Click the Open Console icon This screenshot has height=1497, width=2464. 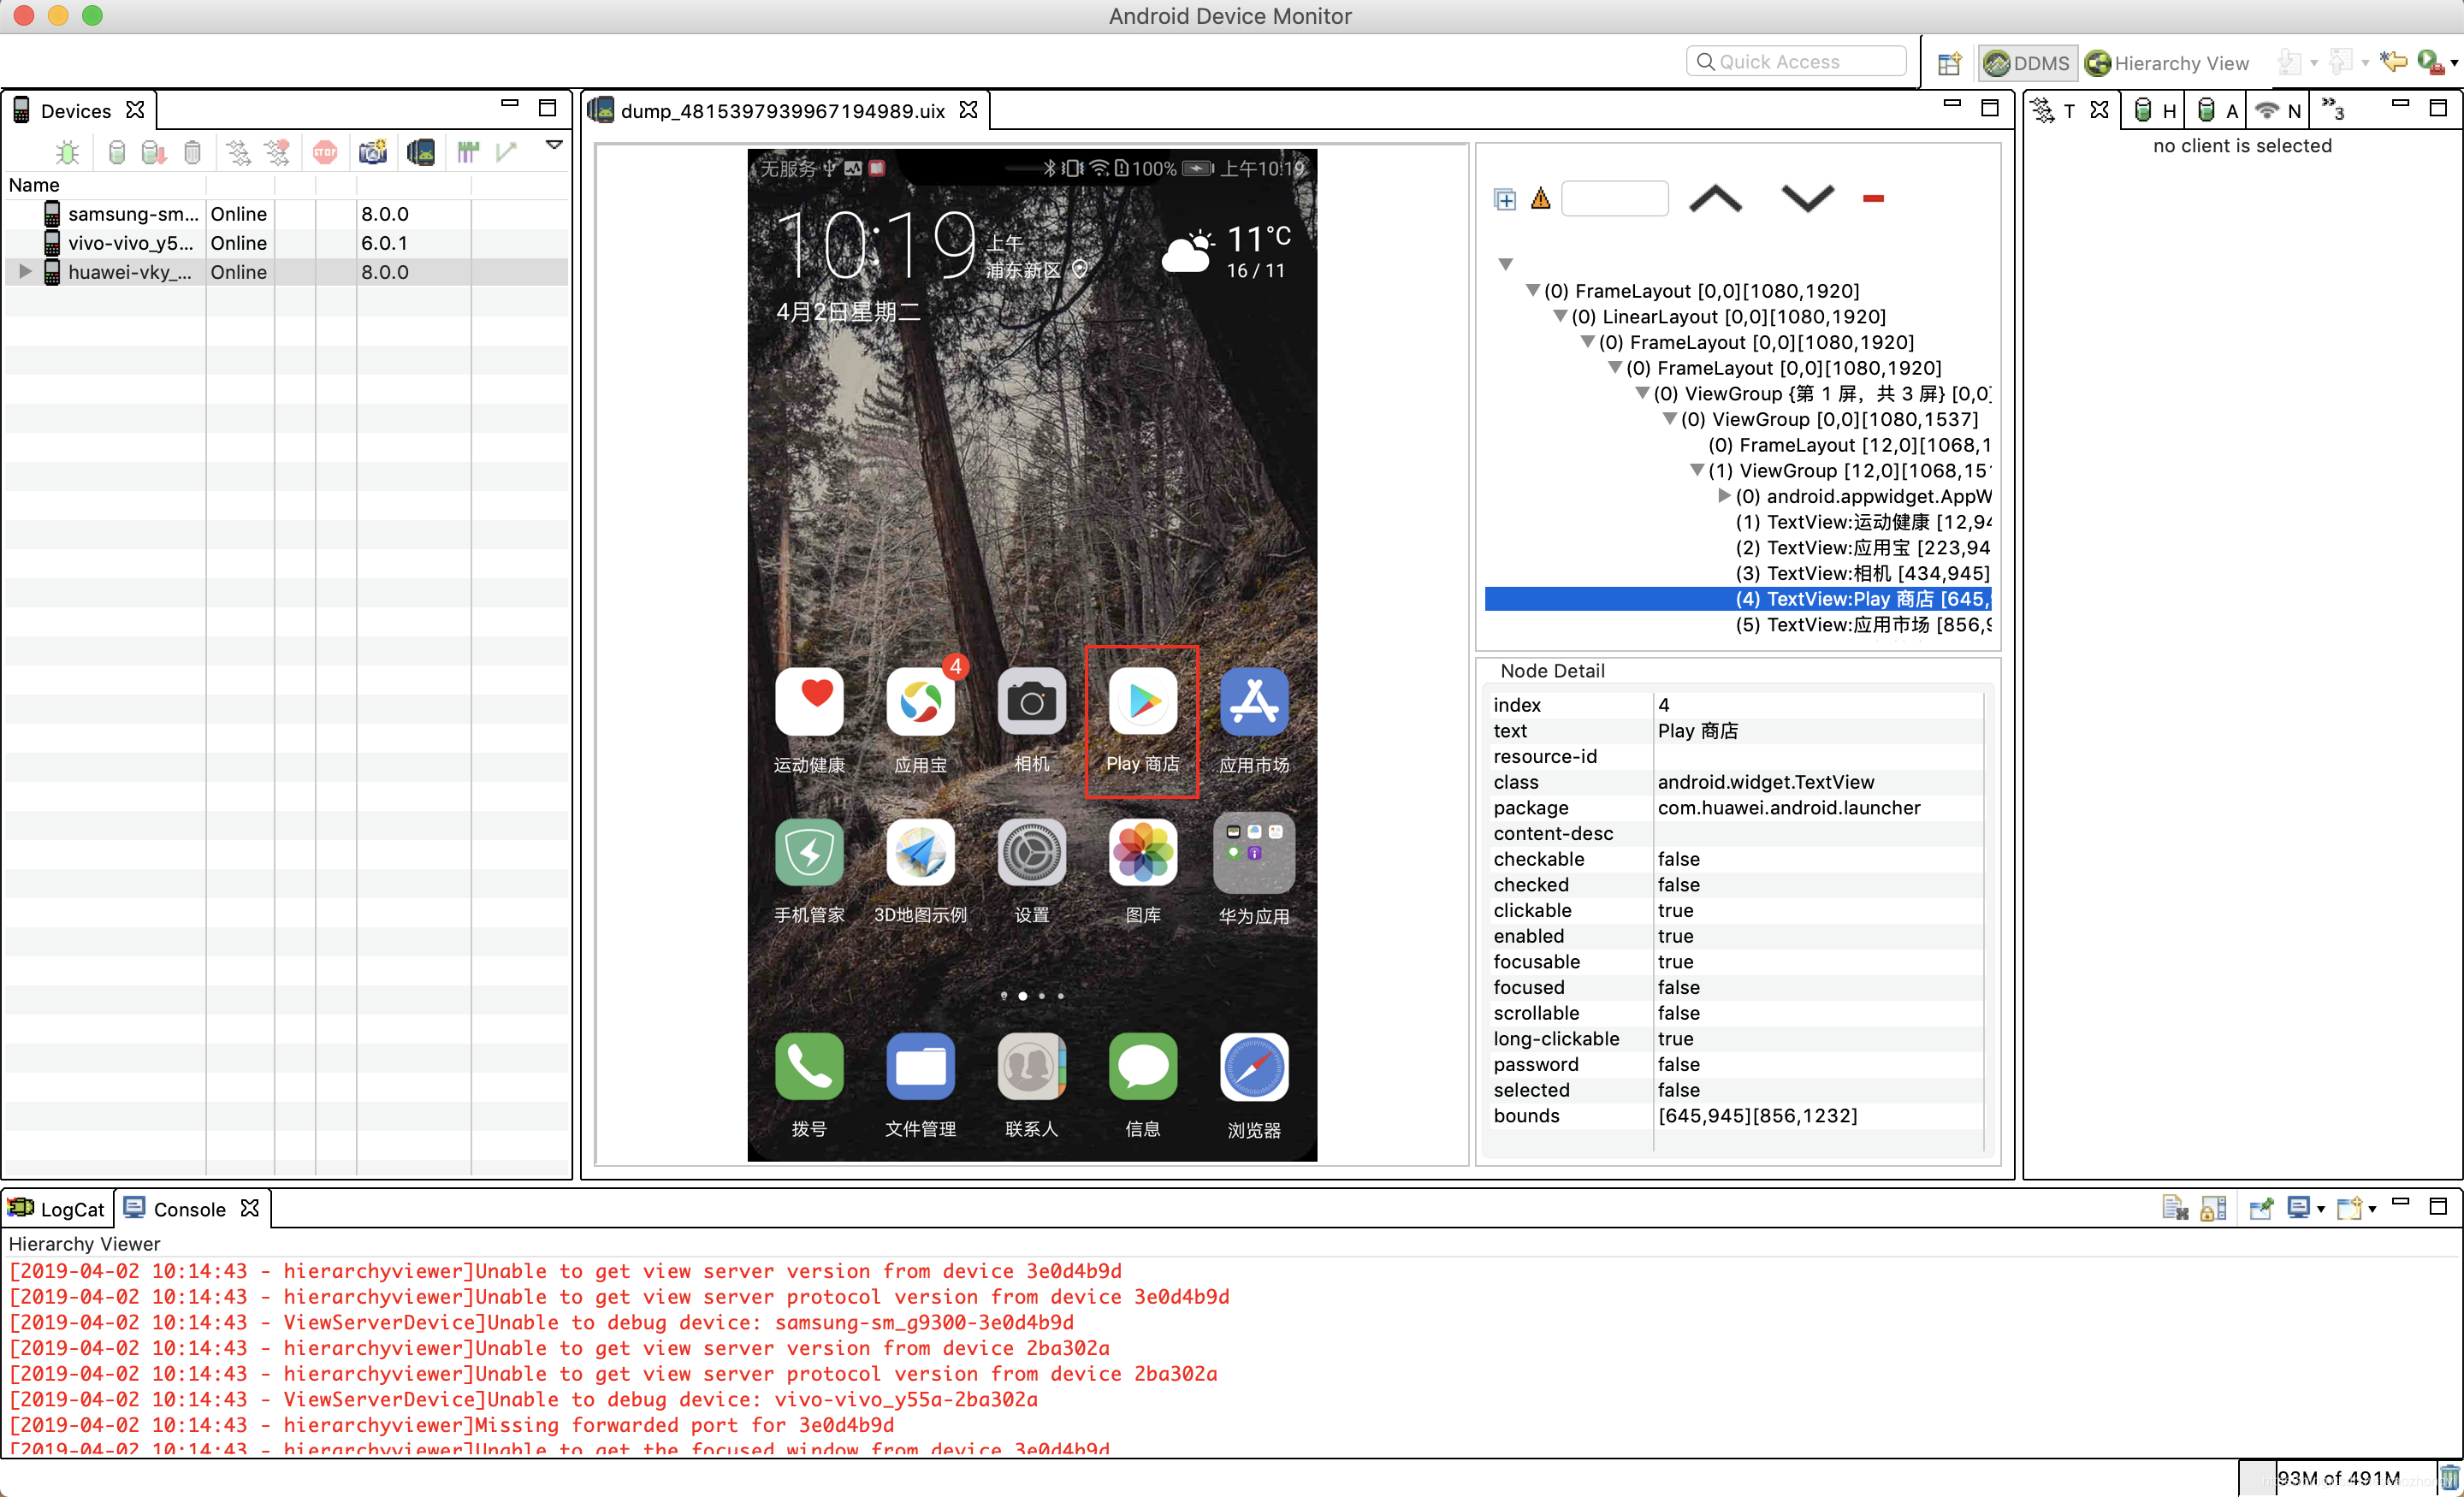(2350, 1208)
